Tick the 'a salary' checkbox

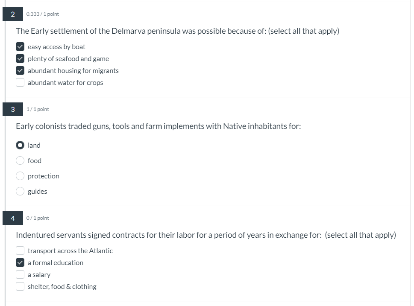pos(20,274)
